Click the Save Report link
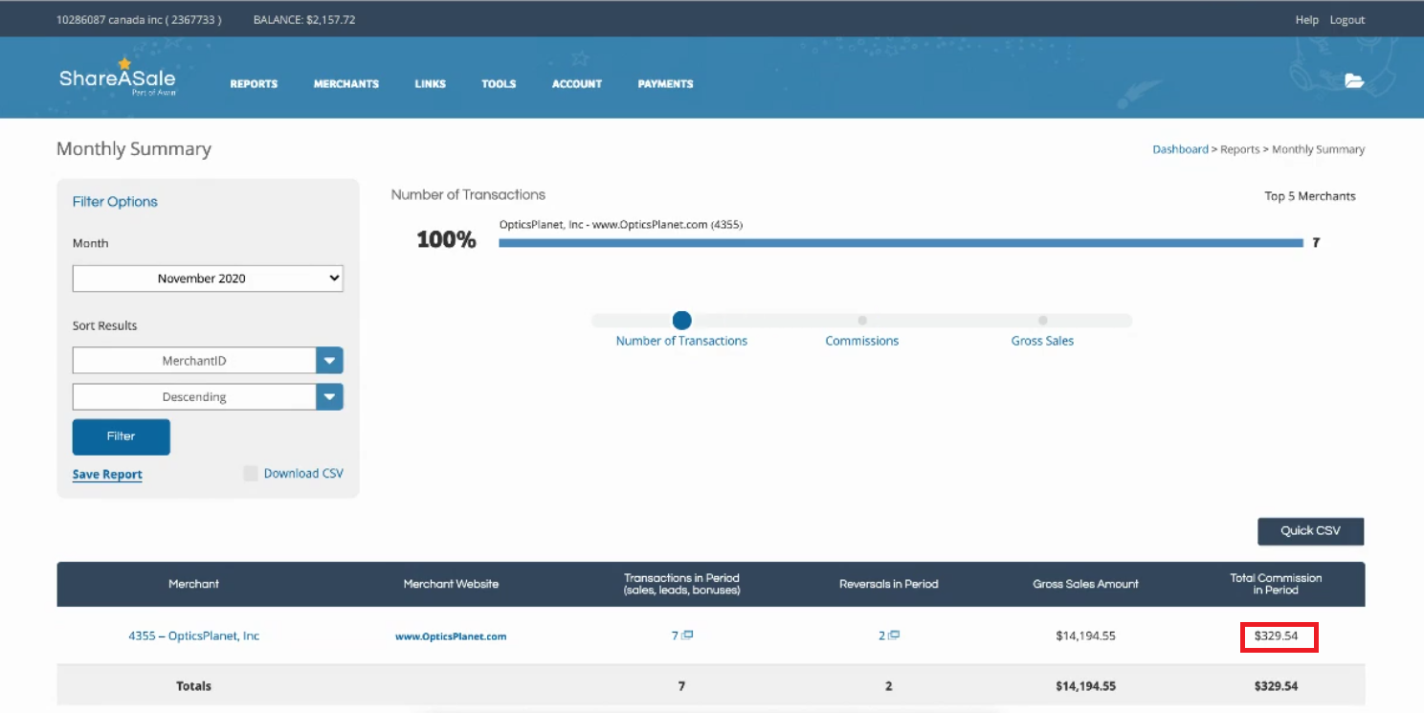This screenshot has width=1424, height=713. tap(107, 475)
